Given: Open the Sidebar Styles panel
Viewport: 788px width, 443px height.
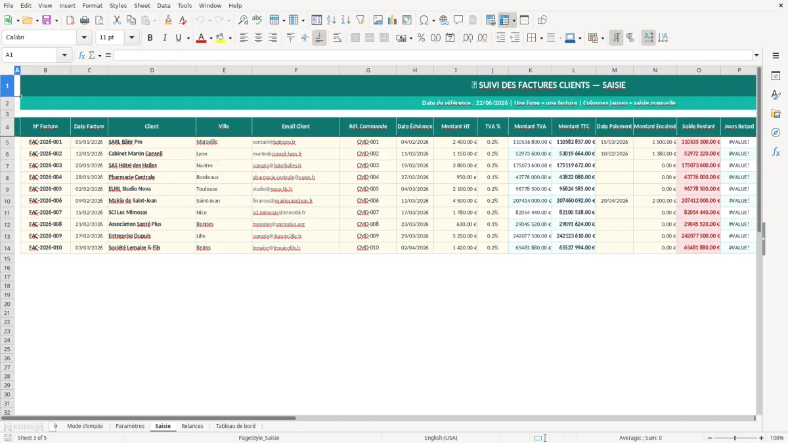Looking at the screenshot, I should [x=776, y=95].
